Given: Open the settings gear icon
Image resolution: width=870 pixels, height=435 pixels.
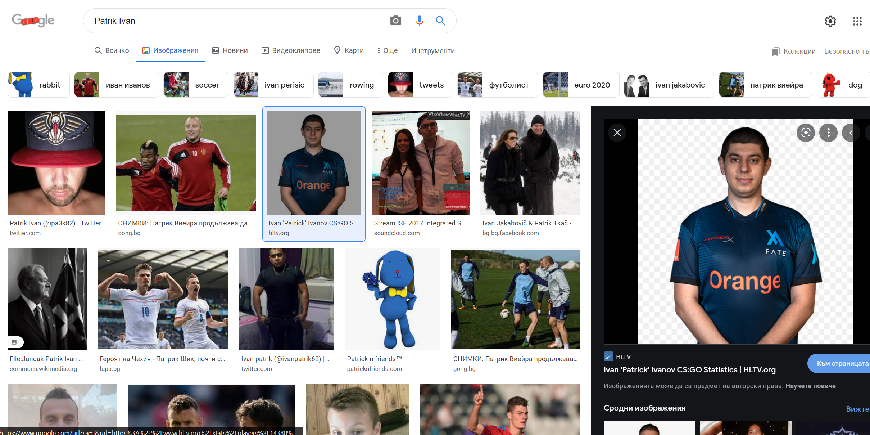Looking at the screenshot, I should tap(830, 21).
